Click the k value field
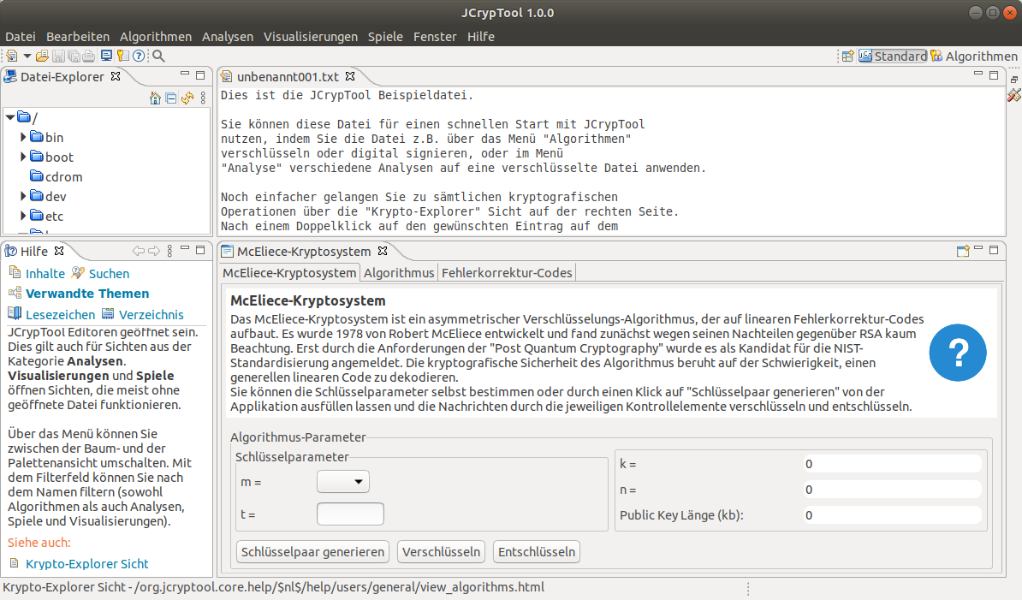 pyautogui.click(x=892, y=464)
